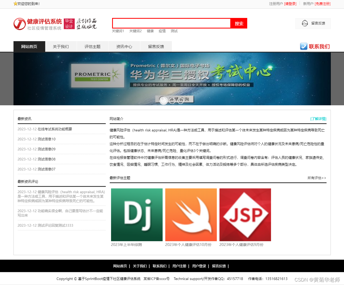Open the 评估主题 navigation tab
This screenshot has height=285, width=344.
[x=93, y=46]
